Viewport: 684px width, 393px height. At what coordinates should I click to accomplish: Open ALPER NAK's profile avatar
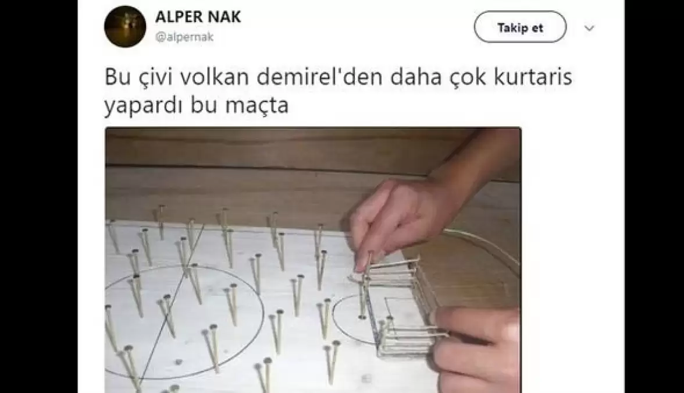(124, 26)
